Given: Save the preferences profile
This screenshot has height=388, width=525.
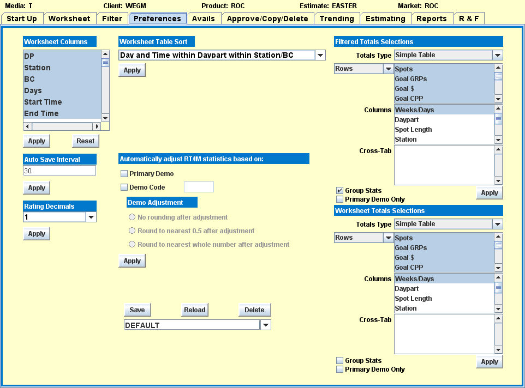Looking at the screenshot, I should pos(138,310).
